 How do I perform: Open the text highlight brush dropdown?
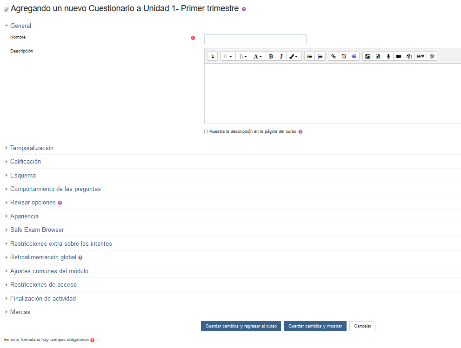(x=294, y=56)
